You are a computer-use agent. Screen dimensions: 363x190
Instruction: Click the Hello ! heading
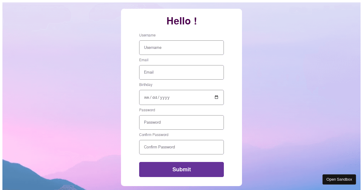coord(181,21)
